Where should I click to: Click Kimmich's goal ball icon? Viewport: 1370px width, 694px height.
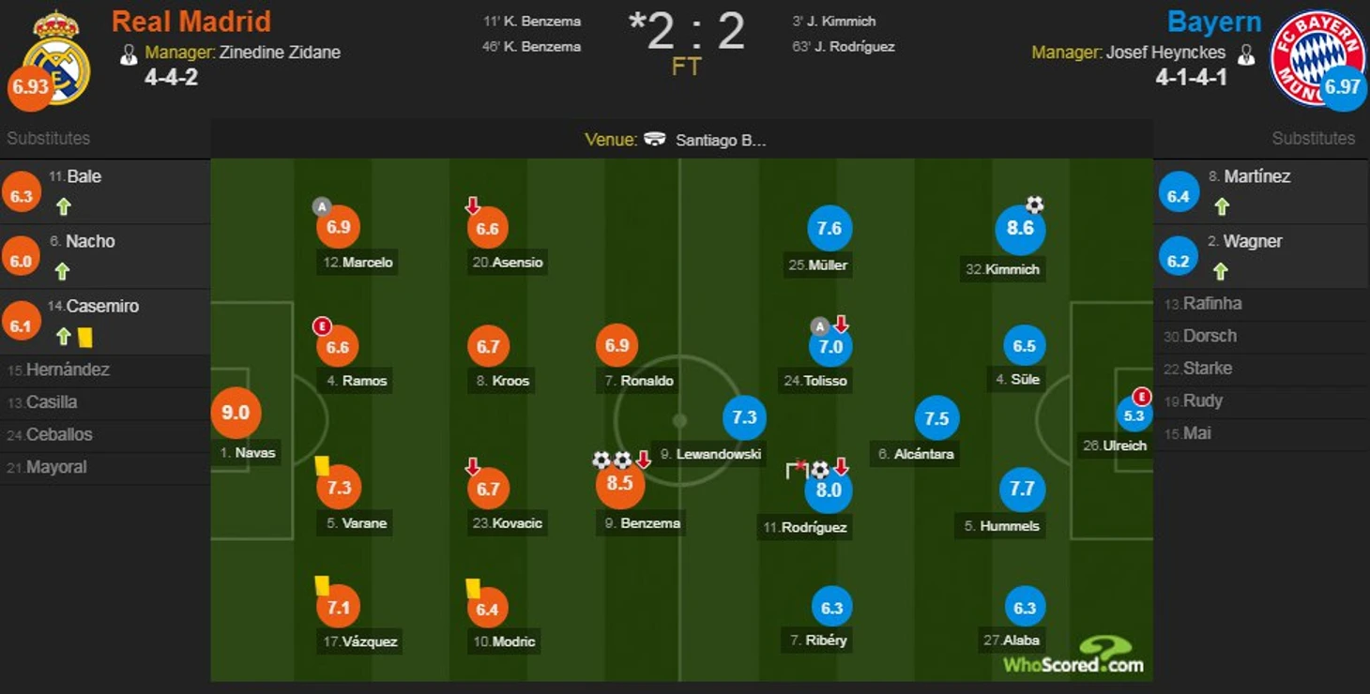1034,204
